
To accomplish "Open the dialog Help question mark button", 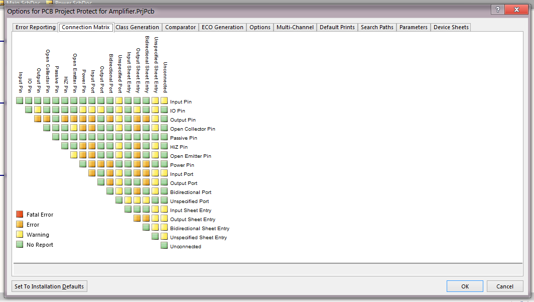I will pos(497,10).
